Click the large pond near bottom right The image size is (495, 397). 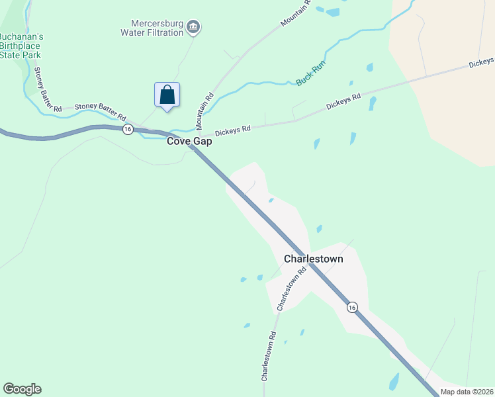[394, 382]
